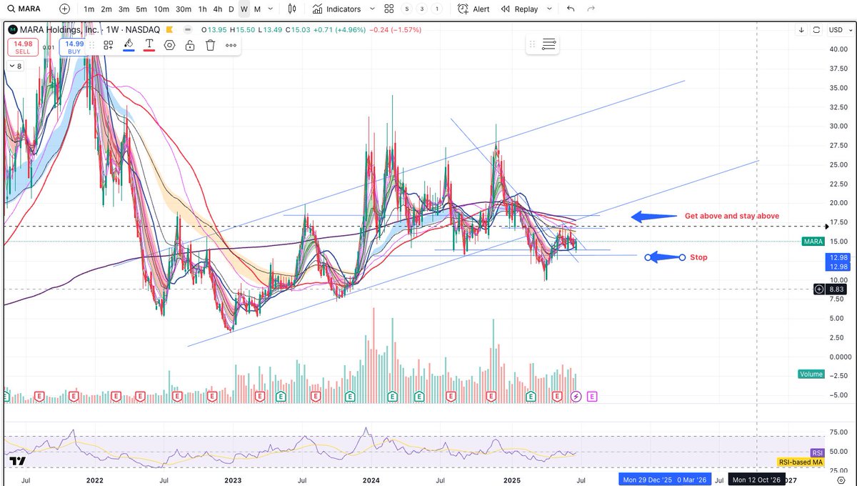Open more options in drawing toolbar
The width and height of the screenshot is (857, 486).
pos(231,45)
